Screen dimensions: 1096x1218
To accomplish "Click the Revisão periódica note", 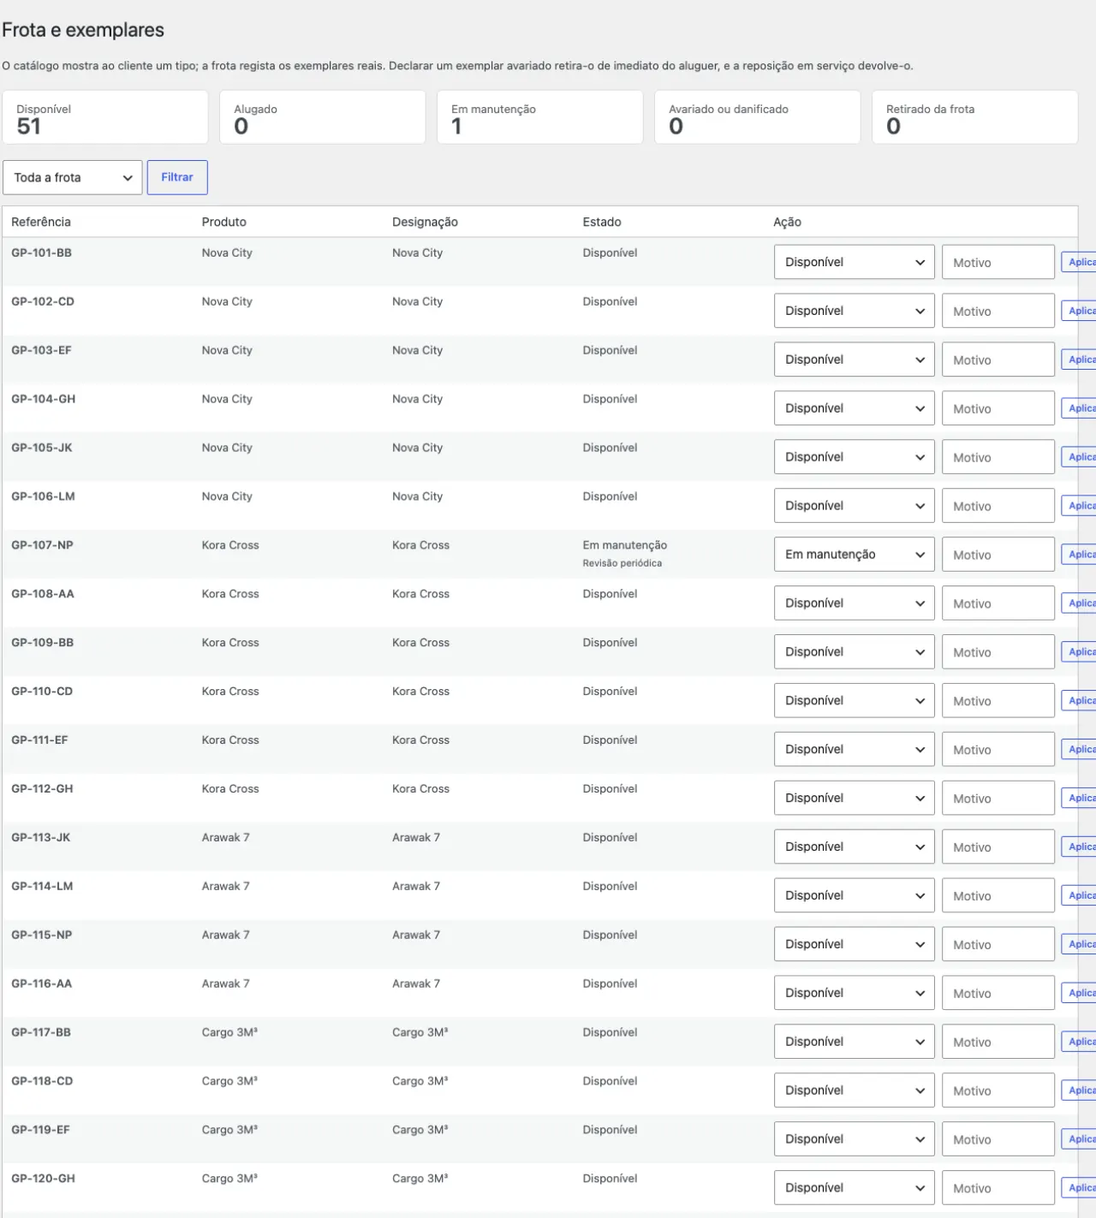I will click(622, 563).
